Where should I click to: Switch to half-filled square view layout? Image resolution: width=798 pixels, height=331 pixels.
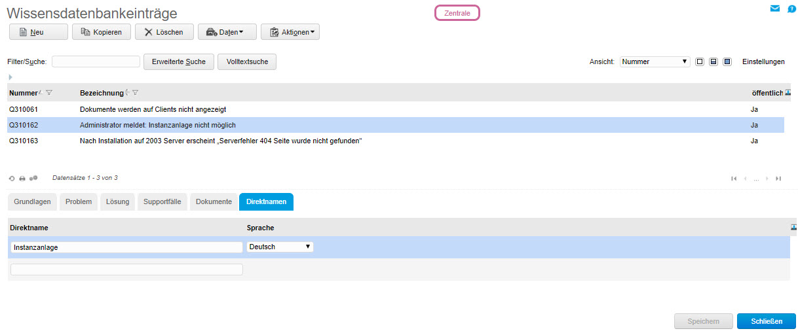[x=713, y=61]
